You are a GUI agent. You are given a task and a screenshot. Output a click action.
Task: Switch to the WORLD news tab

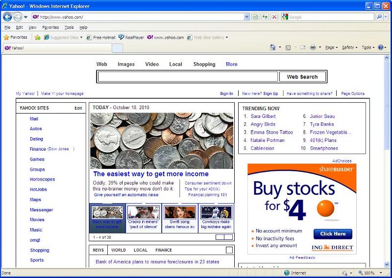point(119,250)
